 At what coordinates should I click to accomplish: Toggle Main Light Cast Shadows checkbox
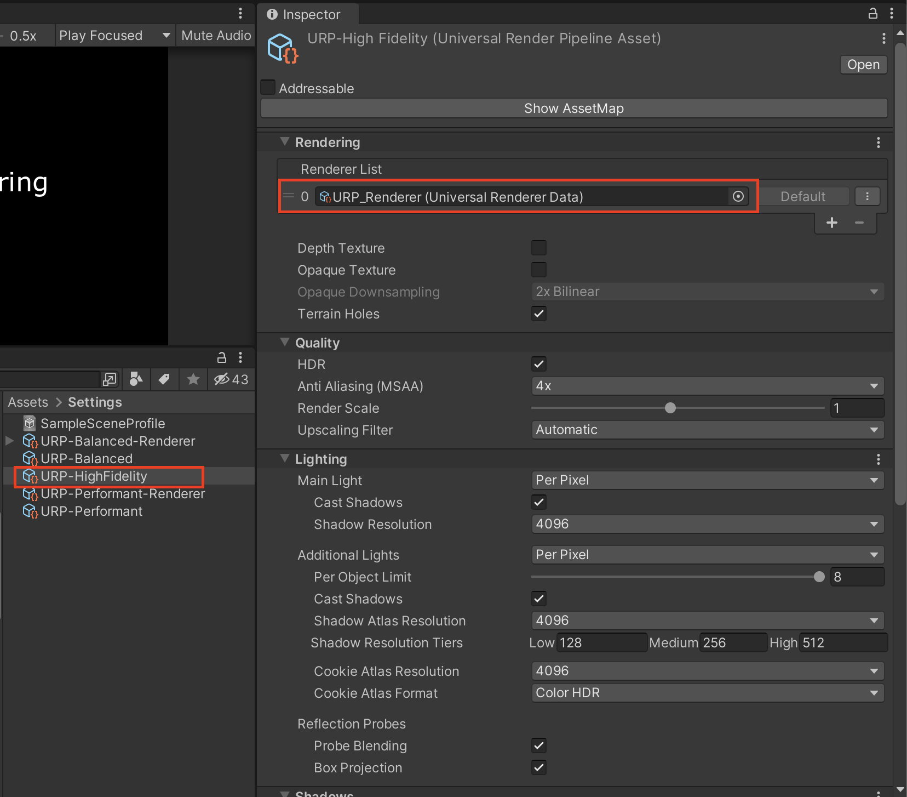[x=539, y=502]
